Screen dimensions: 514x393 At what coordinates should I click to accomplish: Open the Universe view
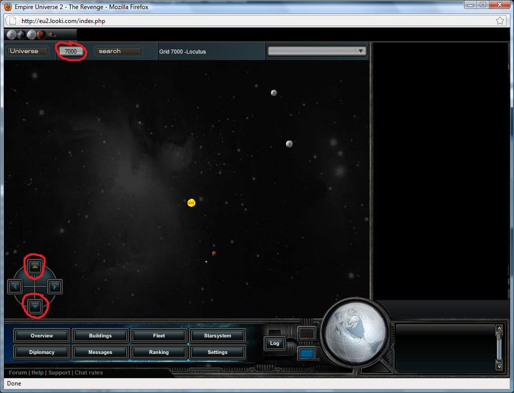tap(28, 51)
